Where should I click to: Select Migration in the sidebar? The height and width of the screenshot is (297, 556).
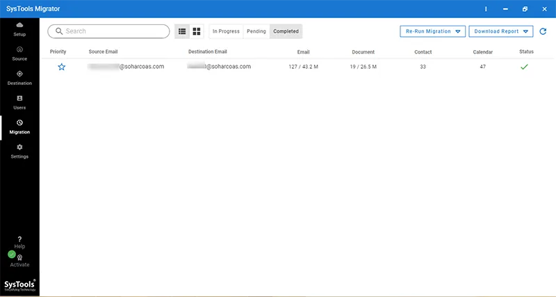(19, 127)
